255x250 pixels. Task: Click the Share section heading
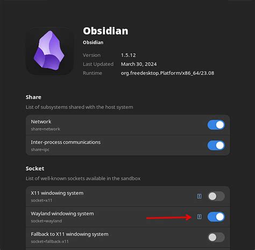33,97
